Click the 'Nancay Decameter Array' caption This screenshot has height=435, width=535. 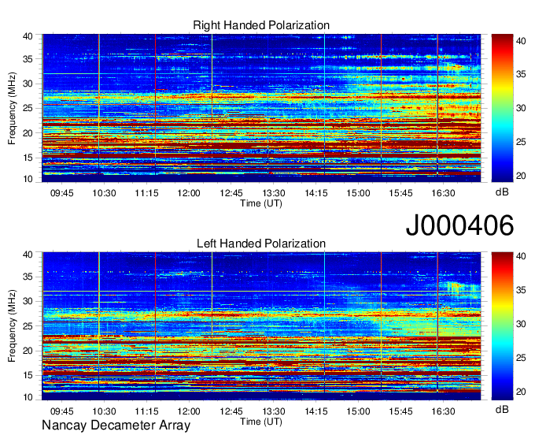pyautogui.click(x=116, y=426)
